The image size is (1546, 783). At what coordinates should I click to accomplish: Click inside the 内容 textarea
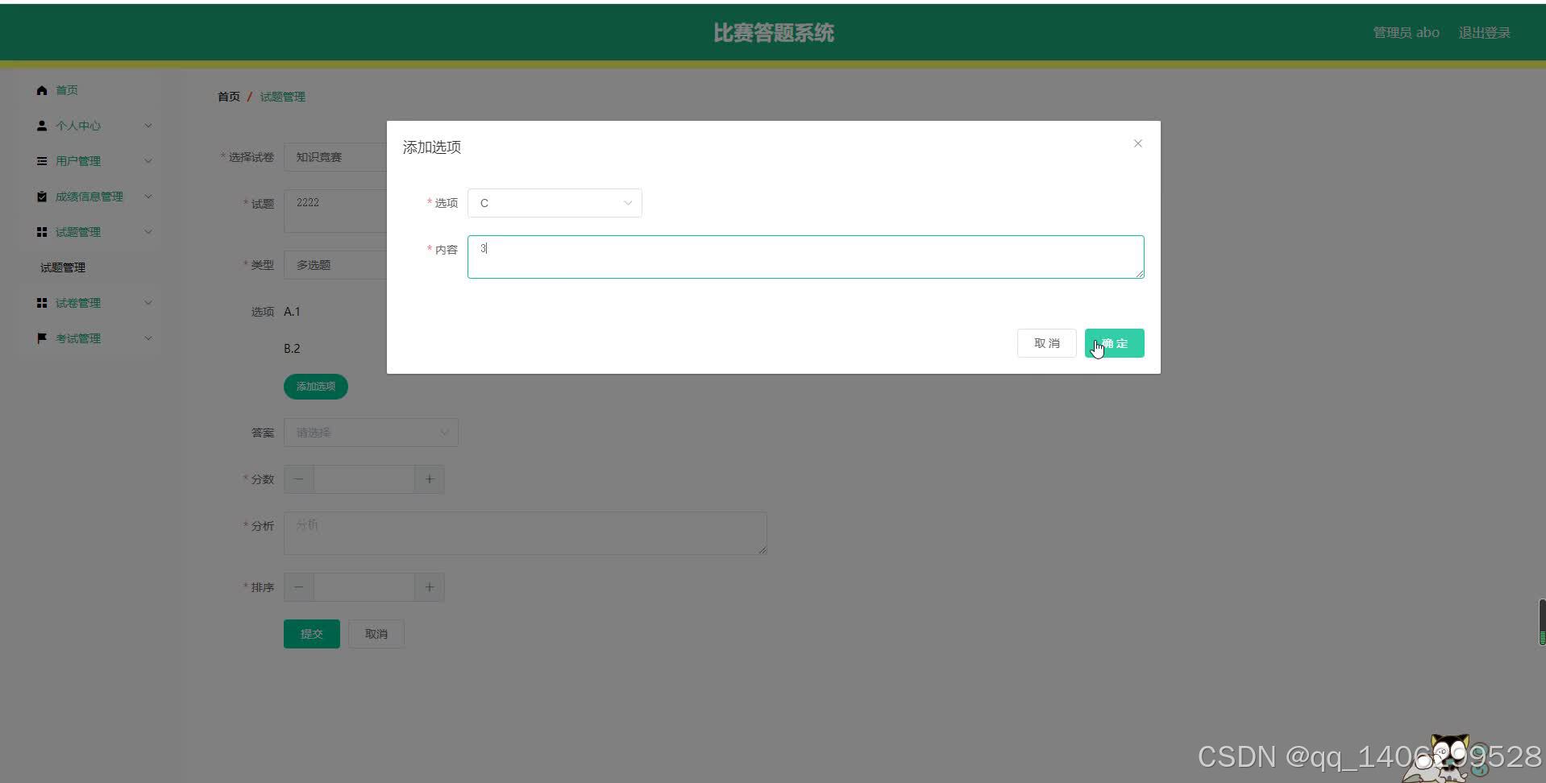coord(804,256)
